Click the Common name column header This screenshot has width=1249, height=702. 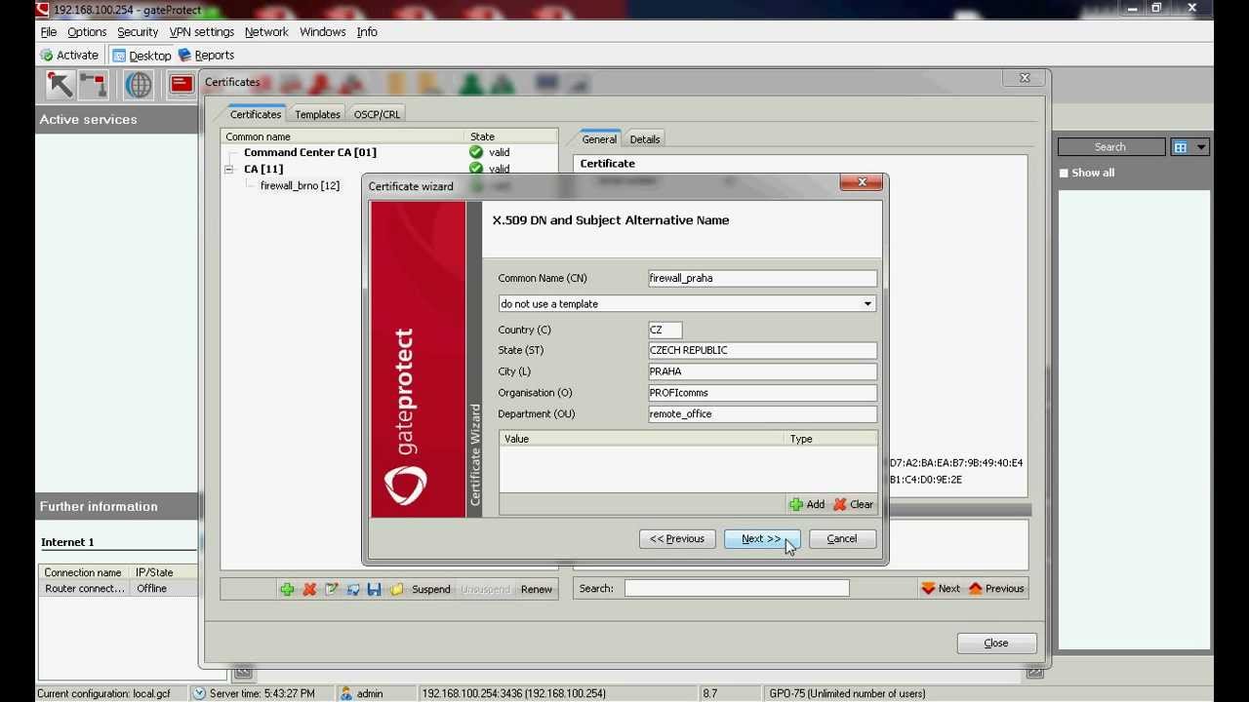tap(342, 137)
